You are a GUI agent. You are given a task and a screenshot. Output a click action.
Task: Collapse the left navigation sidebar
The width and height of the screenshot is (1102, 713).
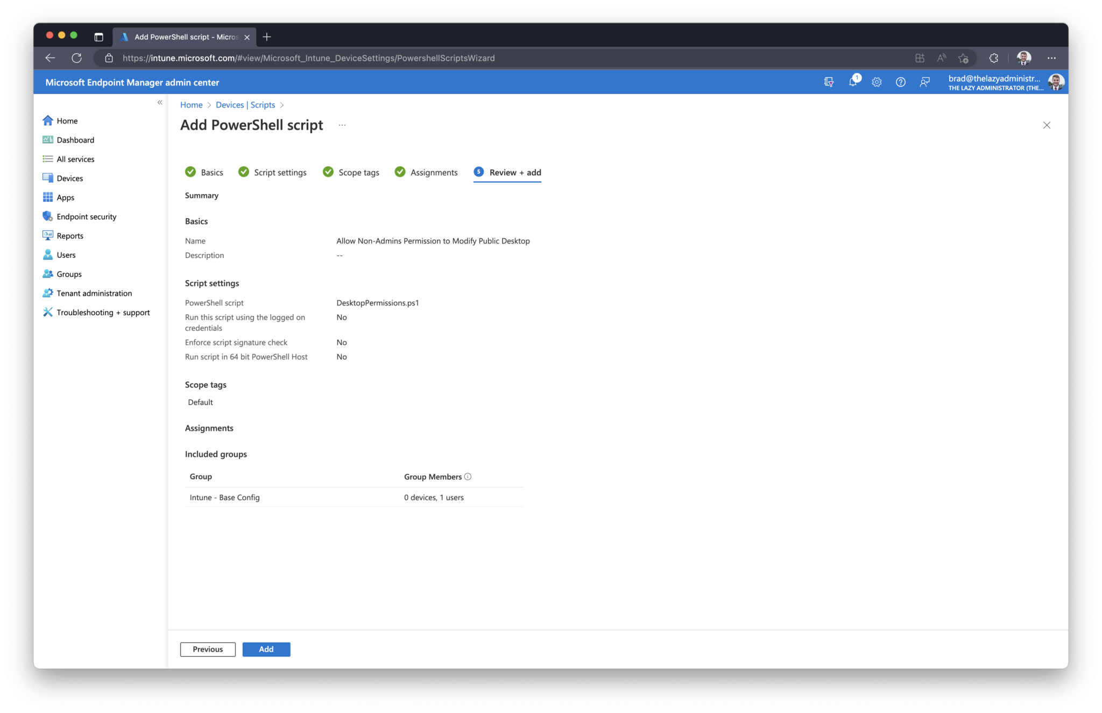coord(160,102)
